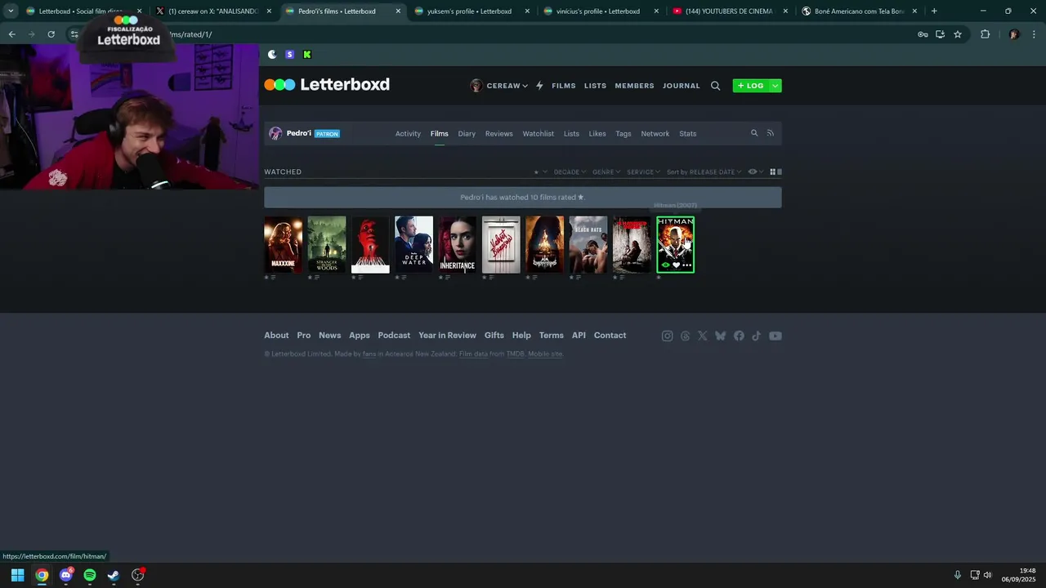Open more actions dots on Hitman poster
Viewport: 1046px width, 588px height.
[x=686, y=265]
